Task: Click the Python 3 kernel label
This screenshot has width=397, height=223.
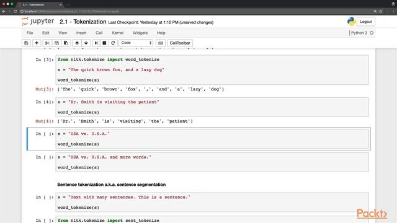Action: (359, 33)
